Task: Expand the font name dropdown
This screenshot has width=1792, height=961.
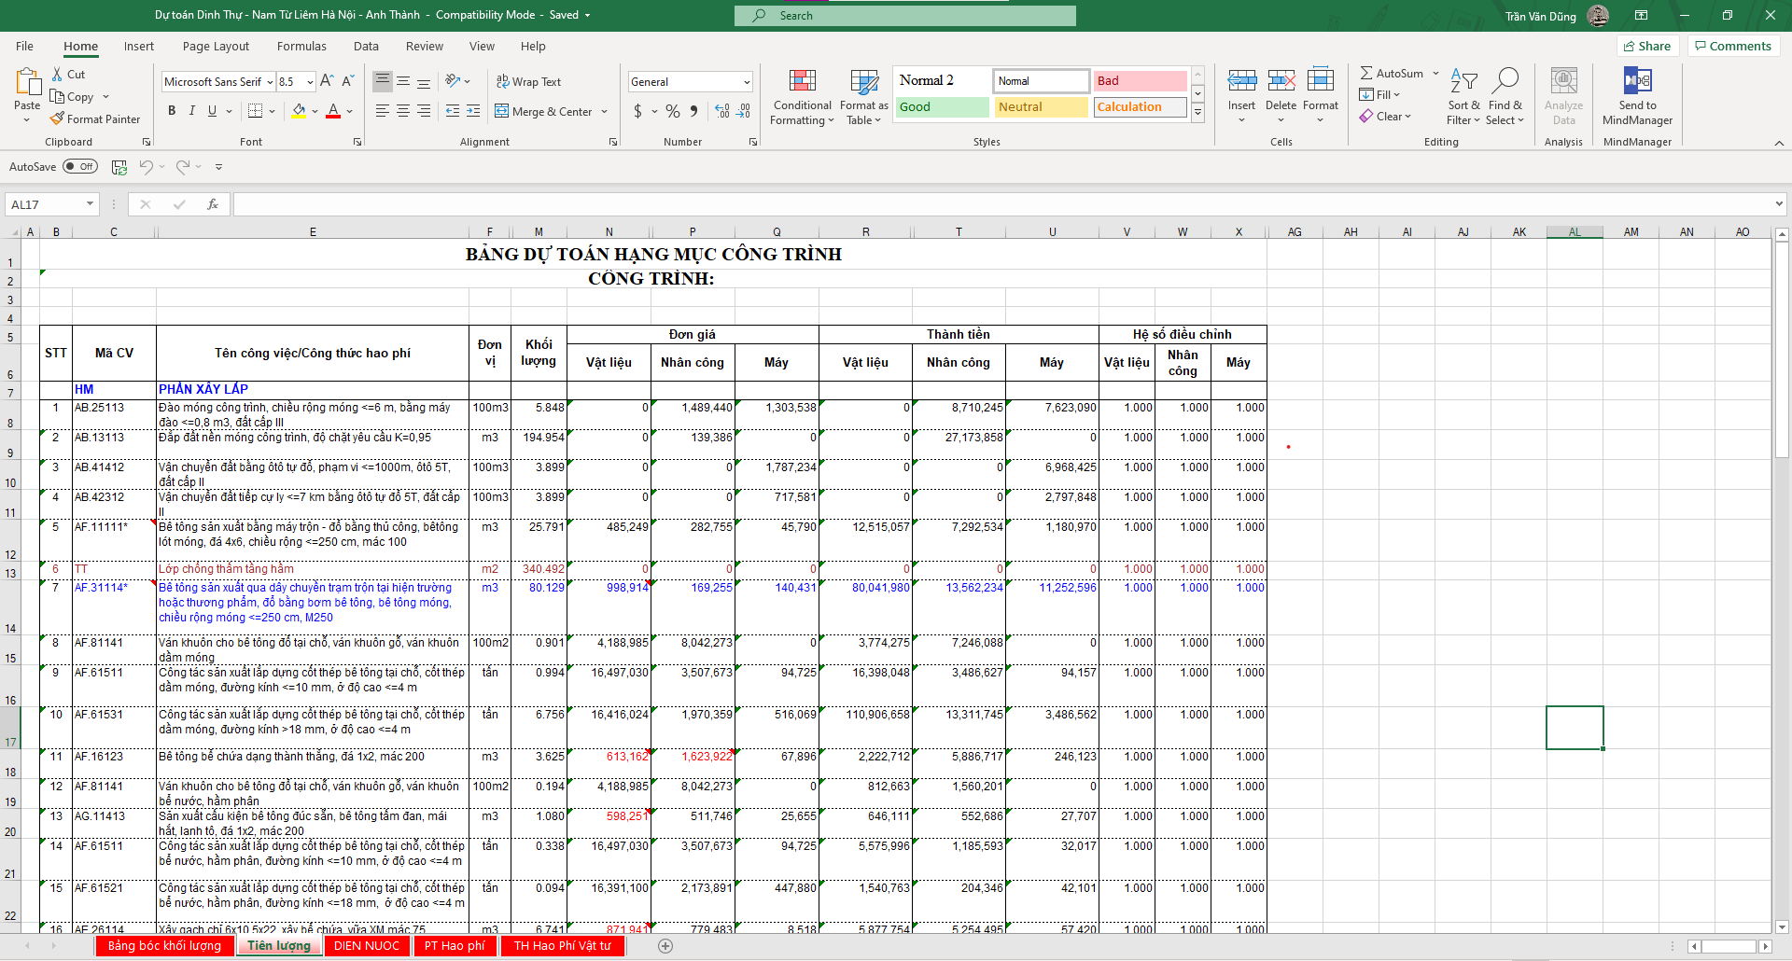Action: coord(270,82)
